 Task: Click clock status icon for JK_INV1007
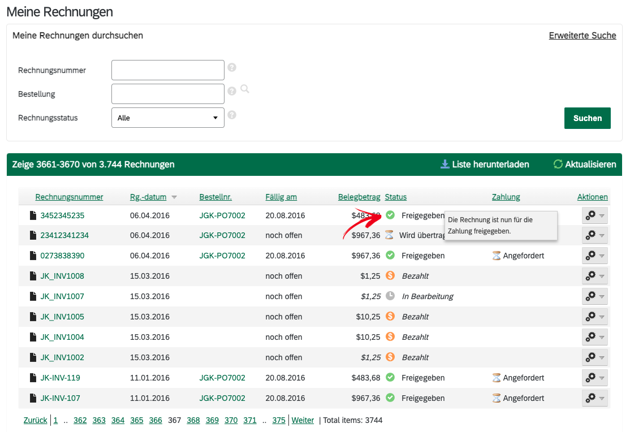(x=390, y=296)
